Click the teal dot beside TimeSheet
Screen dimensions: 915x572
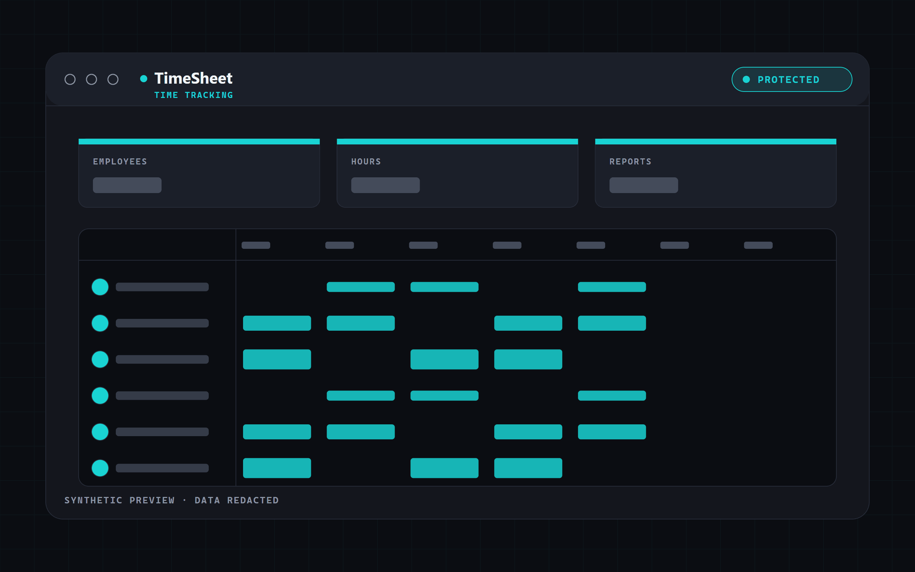(144, 79)
